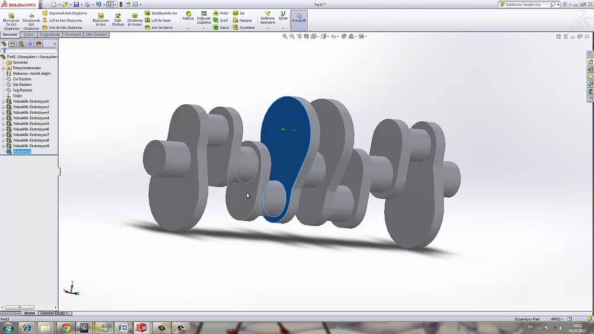The image size is (594, 334).
Task: Expand the Yükseklik-Ekstrüzyon1 feature
Action: (x=3, y=102)
